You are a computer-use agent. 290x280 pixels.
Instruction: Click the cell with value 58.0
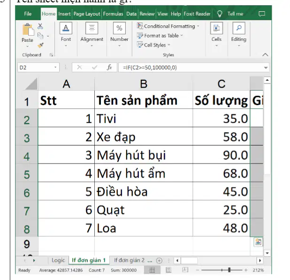coord(221,137)
